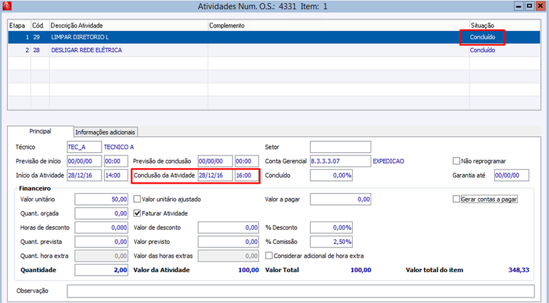Click the Etapa column header
The image size is (549, 303).
pyautogui.click(x=19, y=25)
